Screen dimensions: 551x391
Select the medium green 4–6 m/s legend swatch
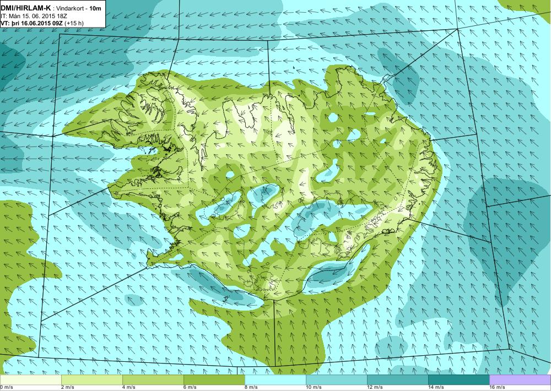point(153,380)
